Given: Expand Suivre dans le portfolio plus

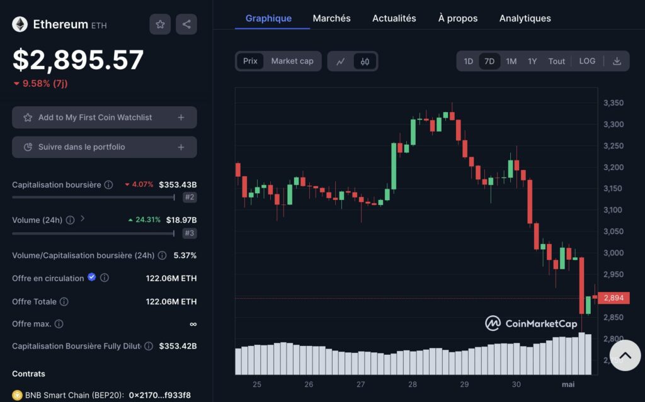Looking at the screenshot, I should [x=181, y=147].
